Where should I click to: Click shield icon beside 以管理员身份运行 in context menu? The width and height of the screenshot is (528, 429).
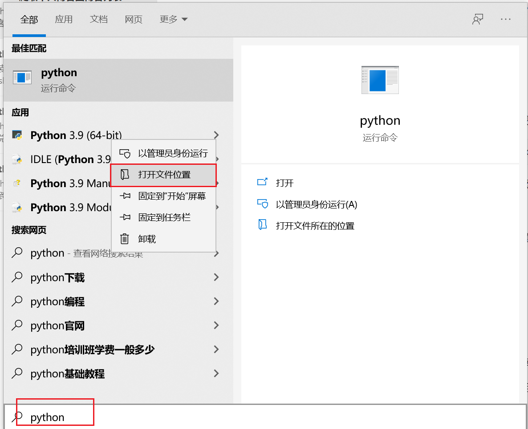tap(125, 153)
